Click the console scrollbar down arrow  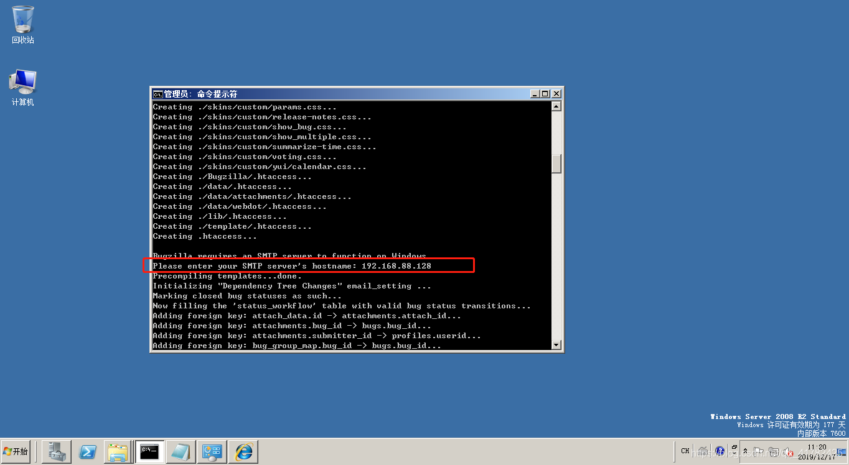point(556,344)
